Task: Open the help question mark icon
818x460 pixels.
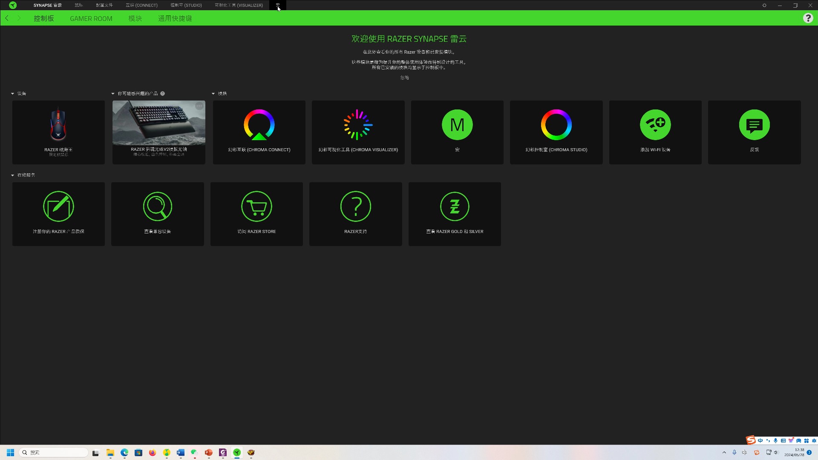Action: coord(808,18)
